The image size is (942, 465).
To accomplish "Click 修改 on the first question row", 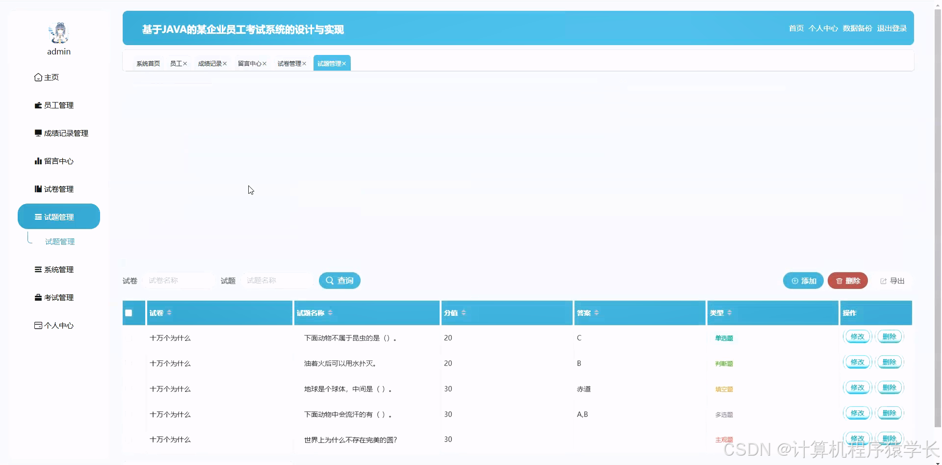I will pyautogui.click(x=857, y=337).
